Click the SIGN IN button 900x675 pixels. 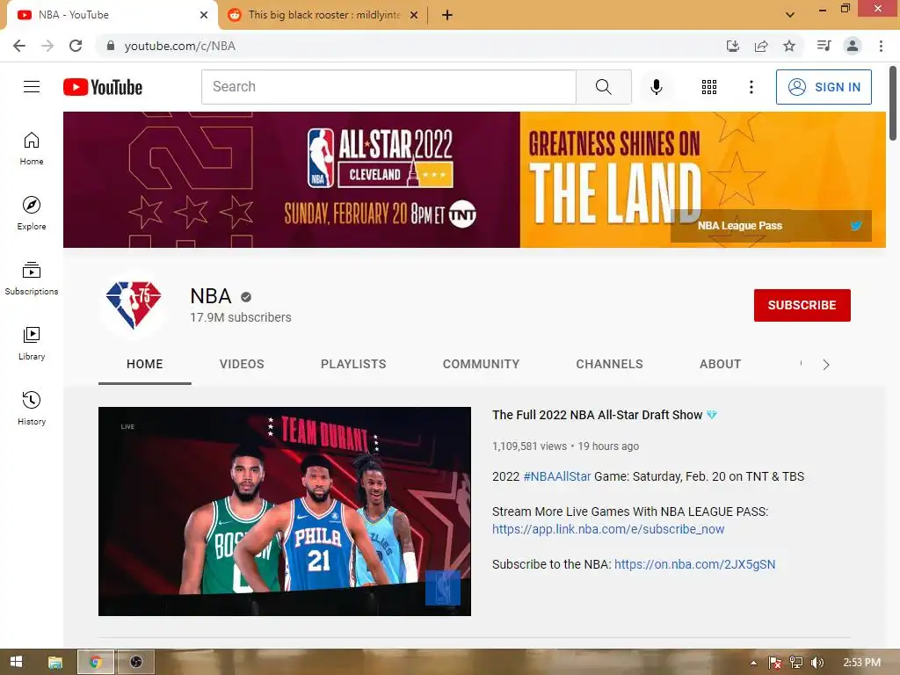824,87
